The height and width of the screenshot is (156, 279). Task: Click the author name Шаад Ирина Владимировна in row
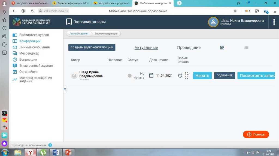(91, 74)
